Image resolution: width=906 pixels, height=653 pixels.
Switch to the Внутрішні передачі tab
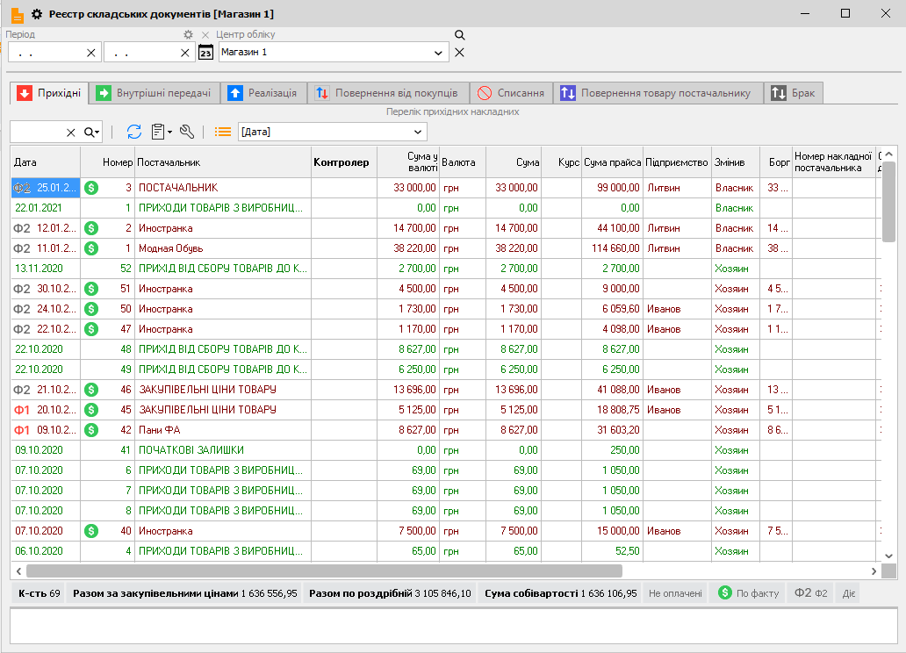click(154, 93)
